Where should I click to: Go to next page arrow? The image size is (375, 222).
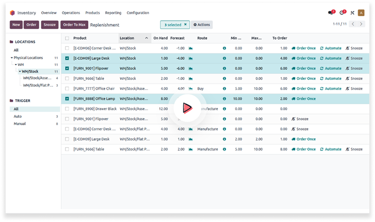point(361,24)
